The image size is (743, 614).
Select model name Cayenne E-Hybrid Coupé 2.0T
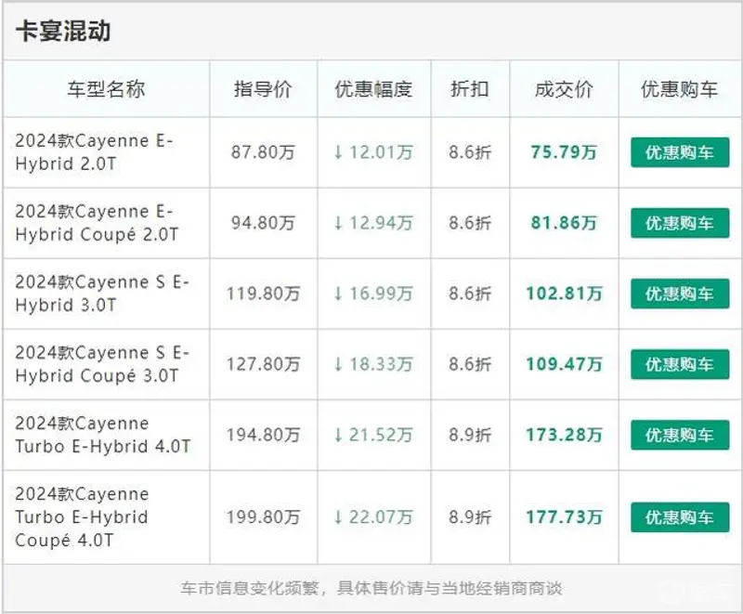coord(97,223)
